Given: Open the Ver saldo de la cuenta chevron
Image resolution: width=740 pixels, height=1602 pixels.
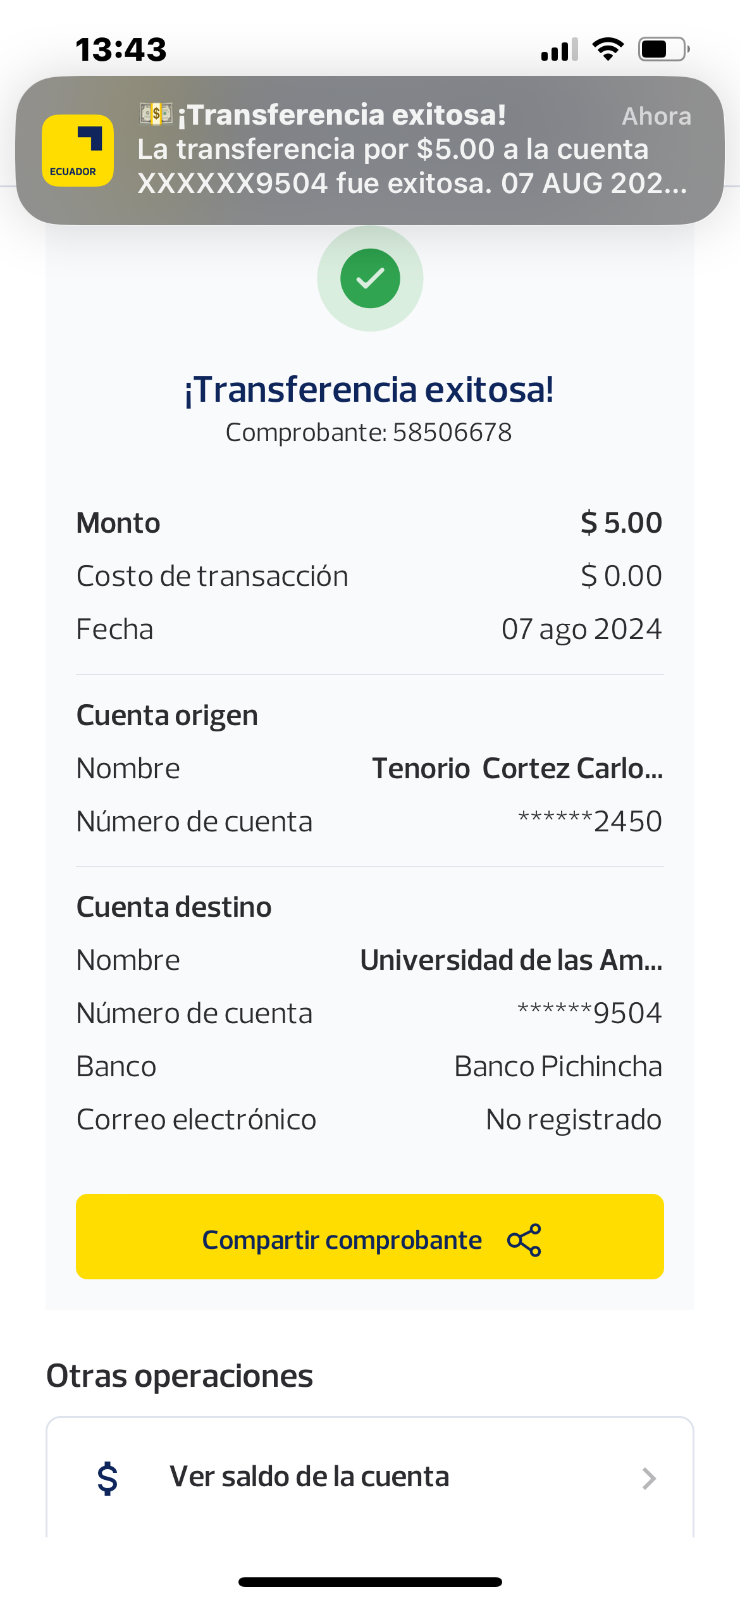Looking at the screenshot, I should [x=649, y=1479].
